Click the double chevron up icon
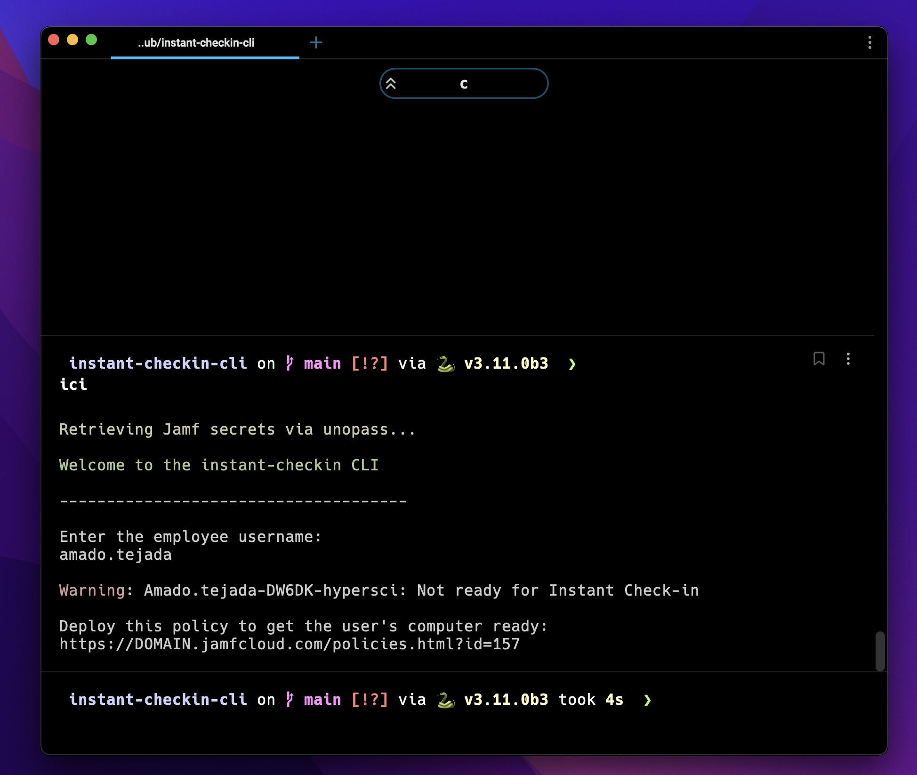917x775 pixels. pos(391,84)
